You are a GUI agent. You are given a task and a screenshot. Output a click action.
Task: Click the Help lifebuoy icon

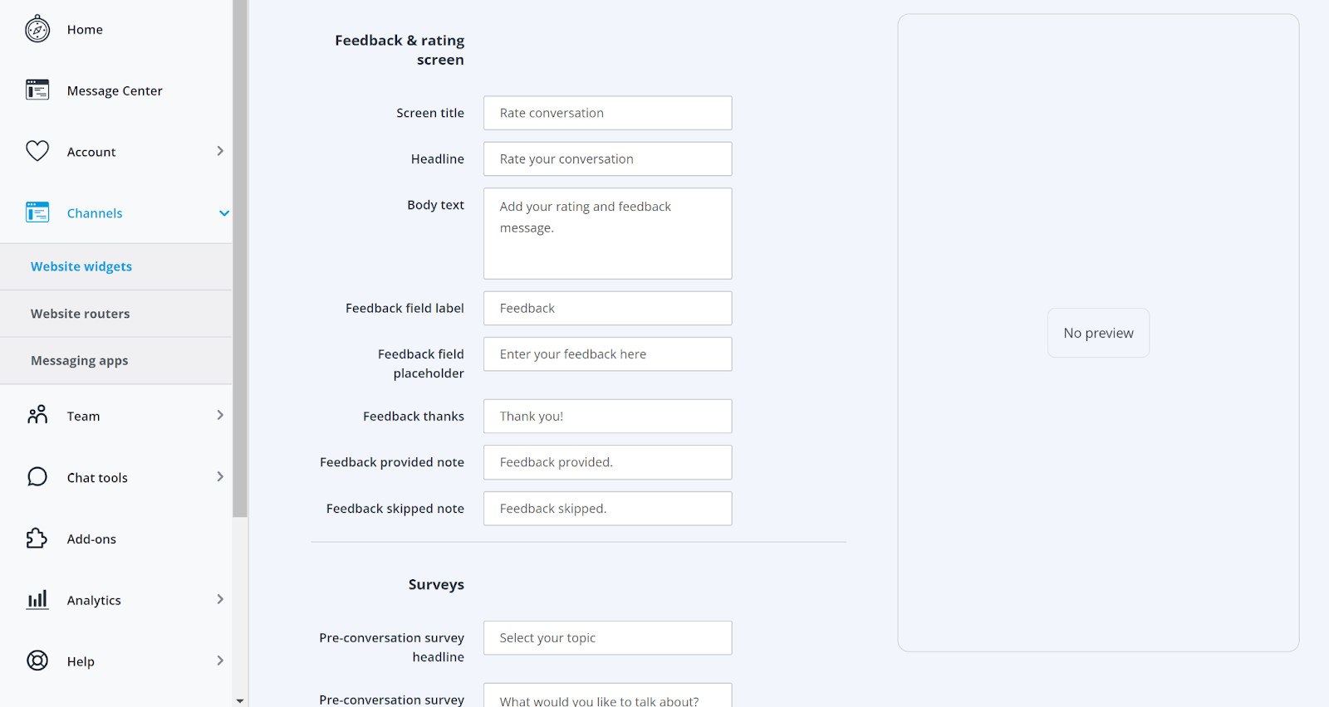[x=37, y=661]
